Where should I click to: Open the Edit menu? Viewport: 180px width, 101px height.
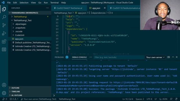15,3
